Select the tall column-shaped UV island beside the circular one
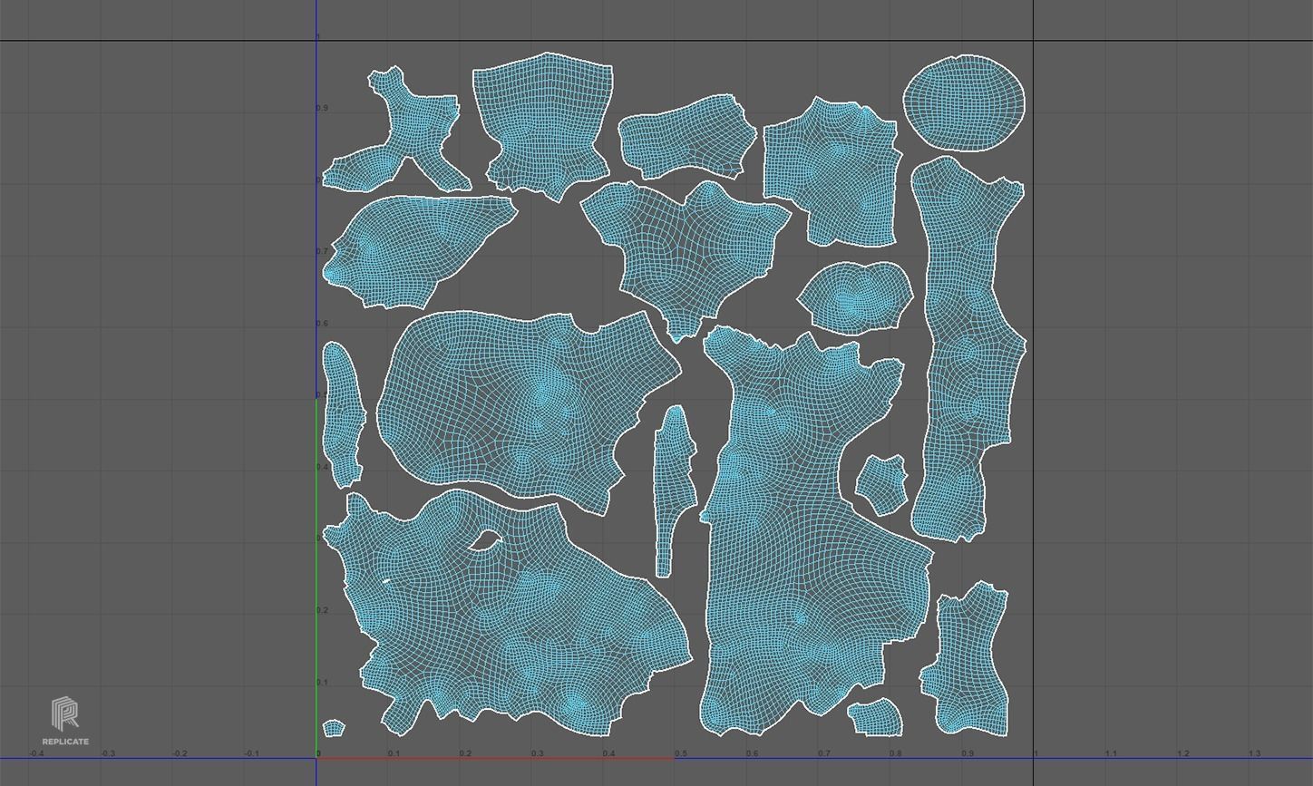Screen dimensions: 1313x786 click(967, 349)
